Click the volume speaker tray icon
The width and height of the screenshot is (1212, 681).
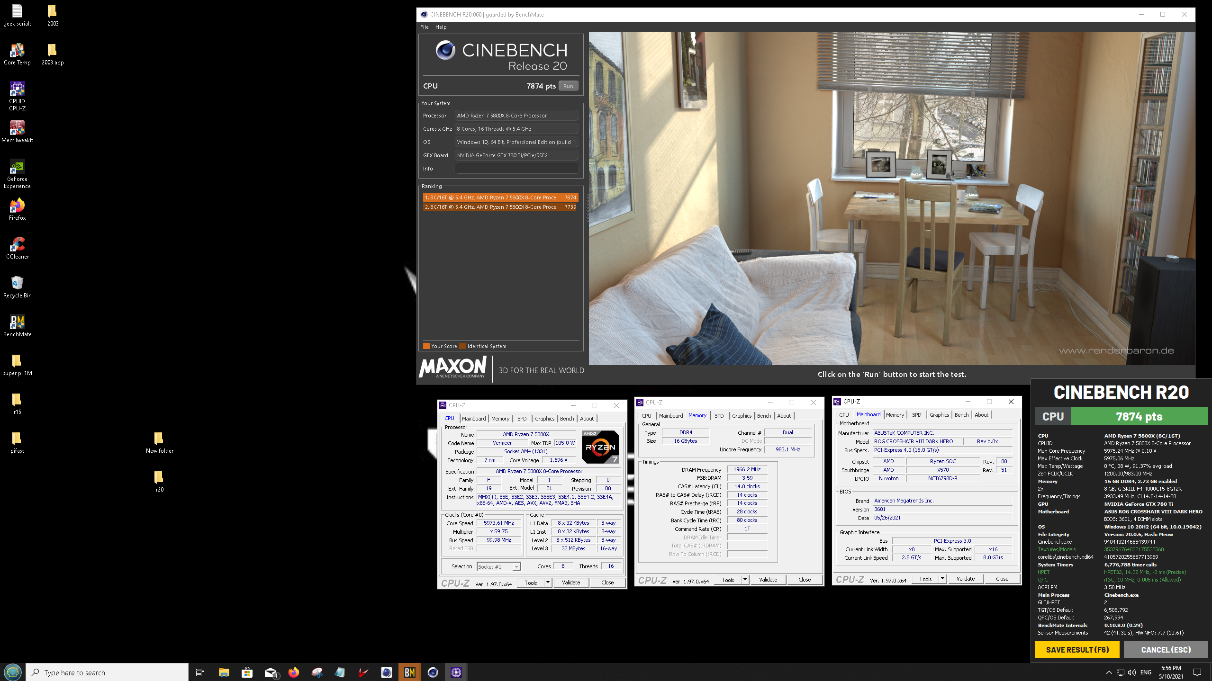(1132, 672)
